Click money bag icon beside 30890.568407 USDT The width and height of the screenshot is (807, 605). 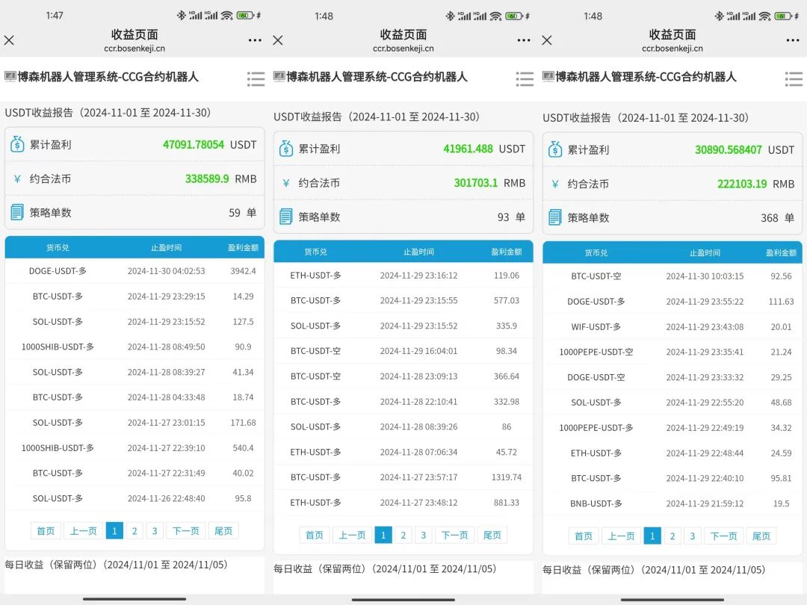(554, 149)
